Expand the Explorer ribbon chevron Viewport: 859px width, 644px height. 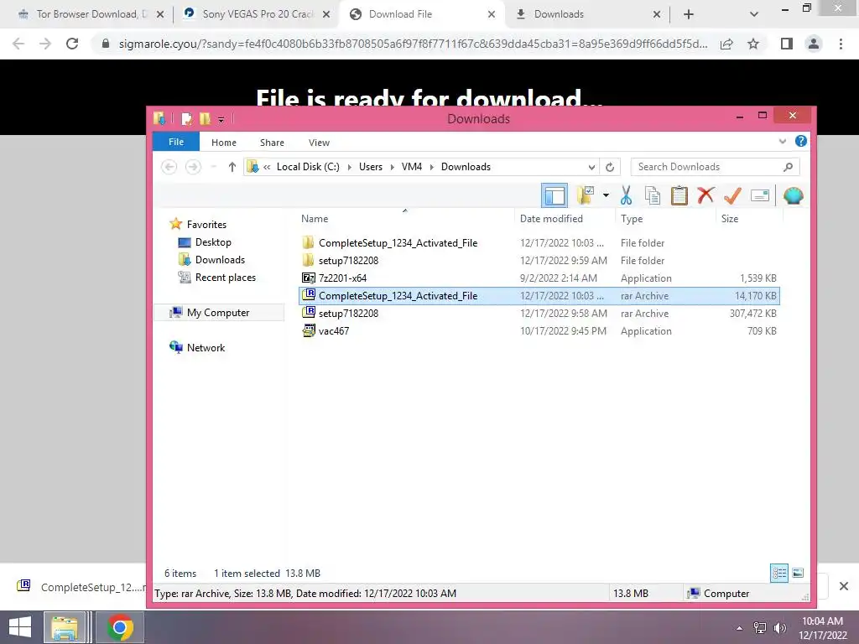coord(783,141)
